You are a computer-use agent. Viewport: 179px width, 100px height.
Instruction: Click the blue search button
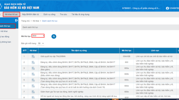(x=54, y=36)
